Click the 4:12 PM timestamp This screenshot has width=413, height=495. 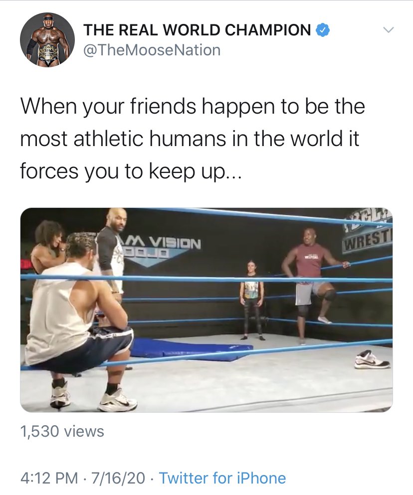(x=49, y=478)
